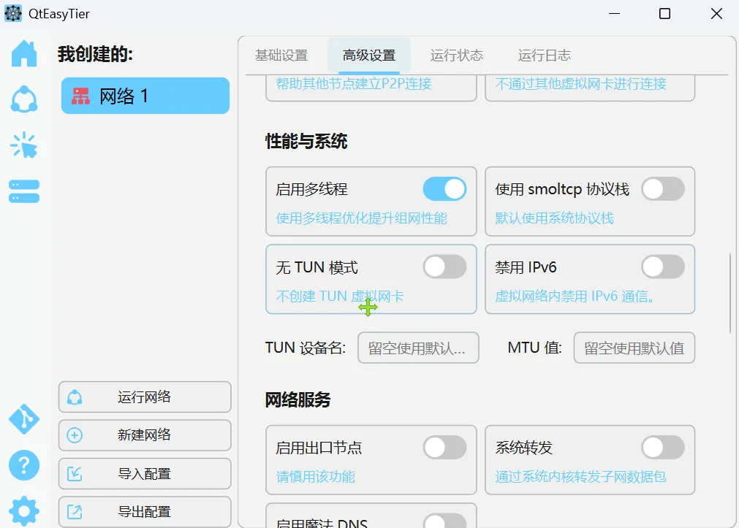Image resolution: width=739 pixels, height=528 pixels.
Task: Focus the TUN 设备名 input field
Action: pos(418,348)
